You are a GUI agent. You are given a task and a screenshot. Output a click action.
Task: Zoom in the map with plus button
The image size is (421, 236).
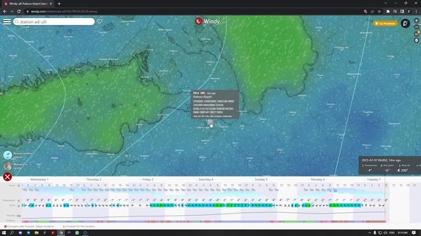click(416, 20)
